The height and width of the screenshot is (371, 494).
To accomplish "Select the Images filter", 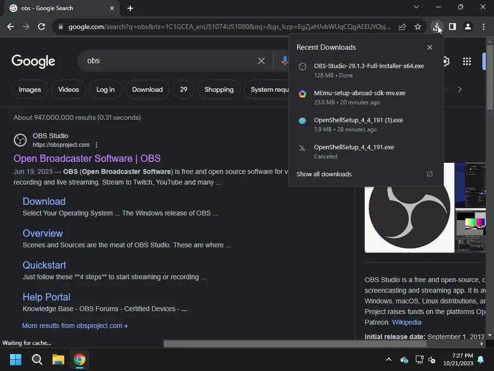I will (x=30, y=89).
